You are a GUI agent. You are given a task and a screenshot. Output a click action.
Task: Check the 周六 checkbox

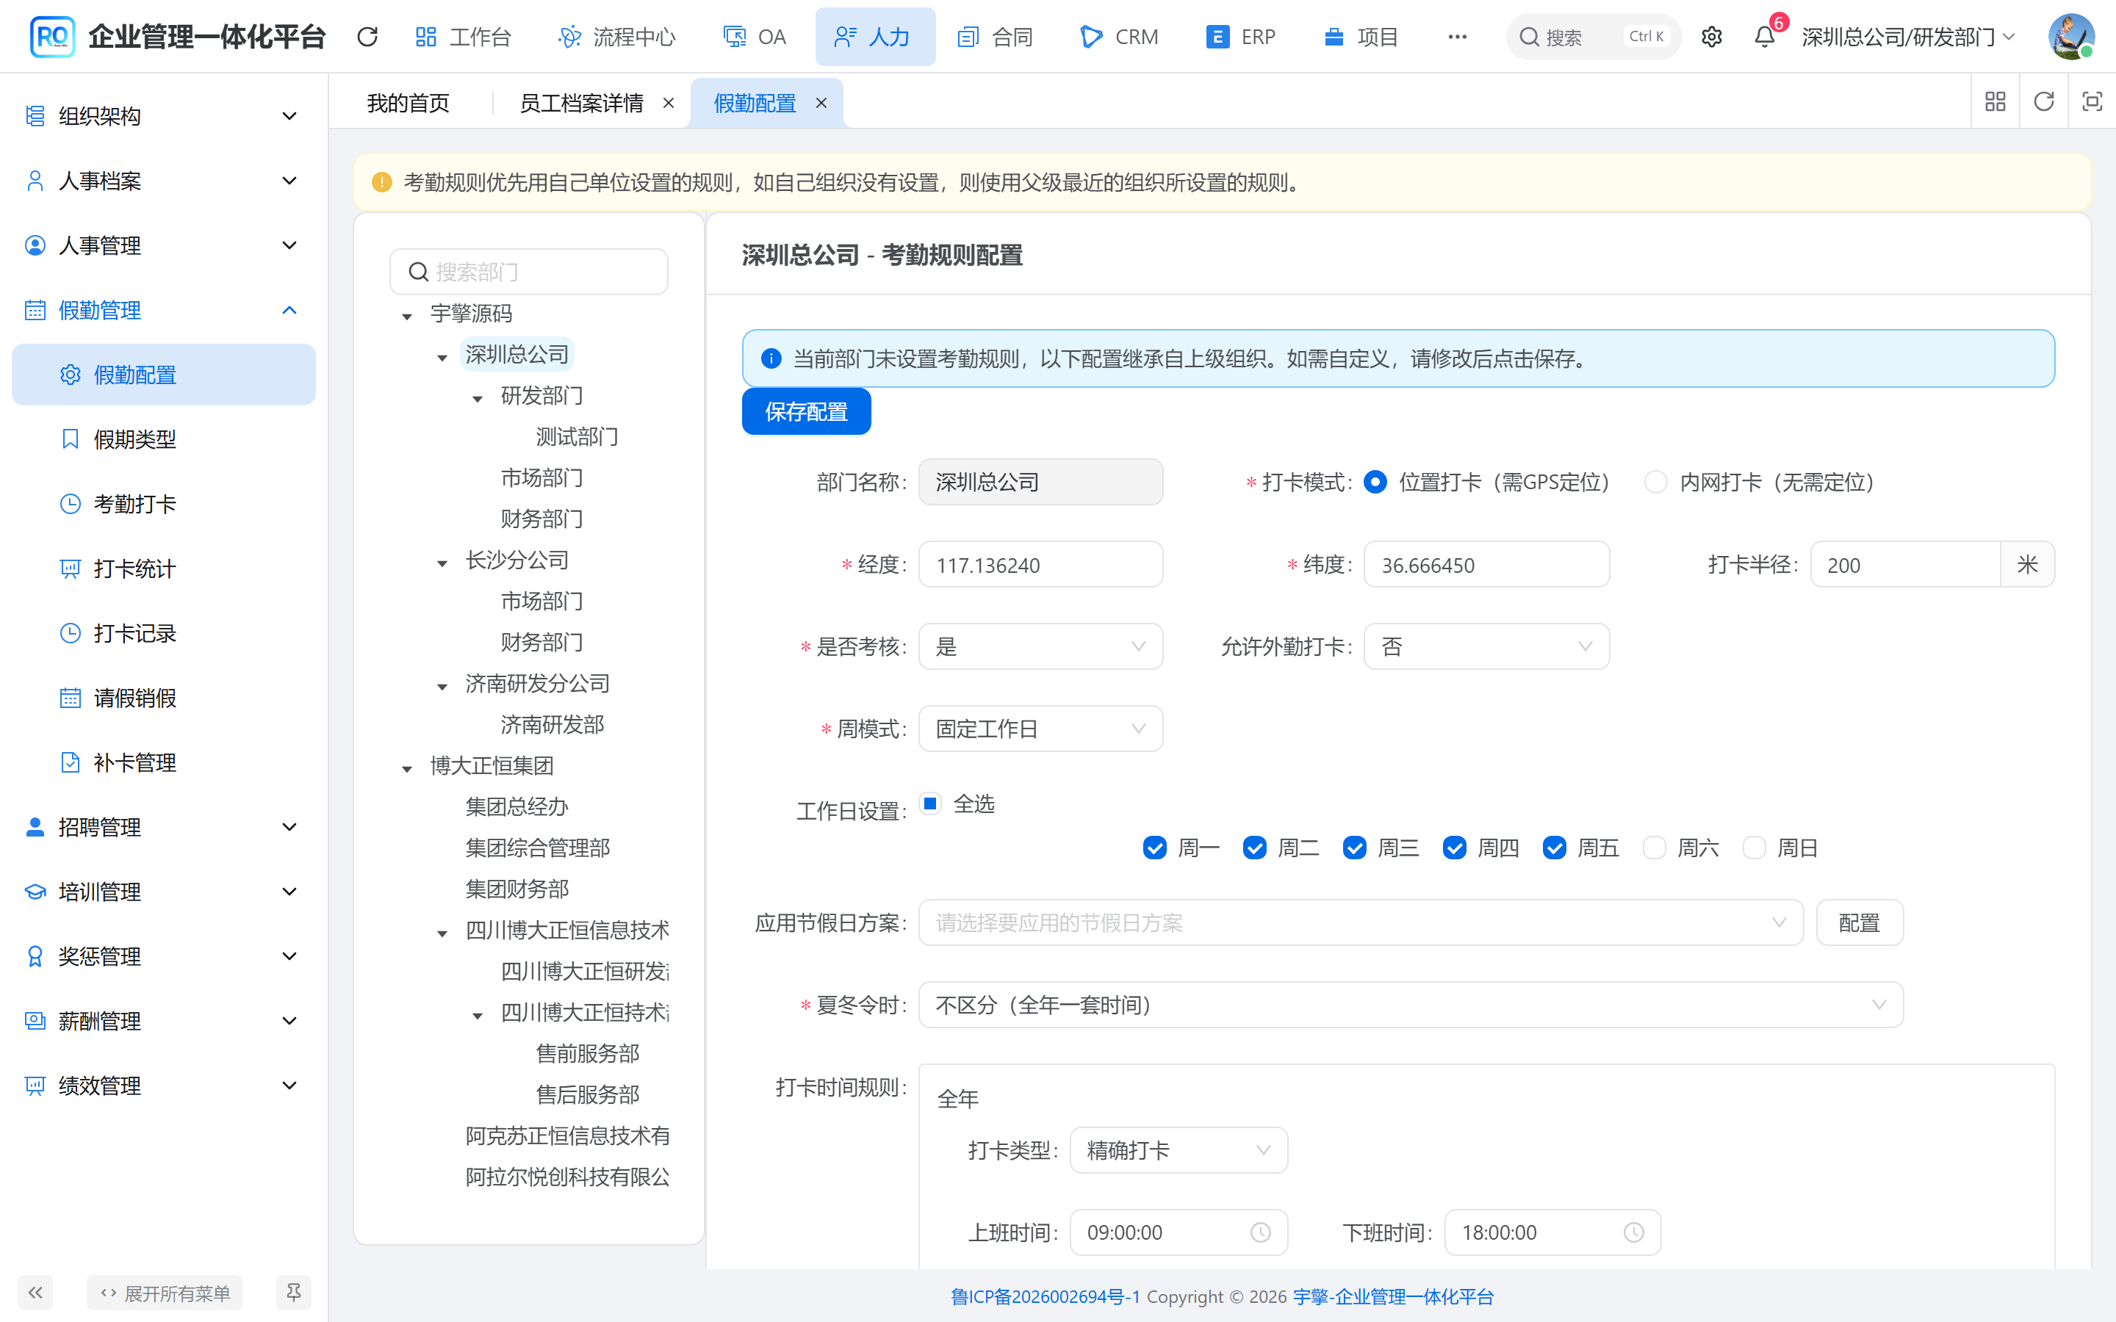tap(1653, 848)
